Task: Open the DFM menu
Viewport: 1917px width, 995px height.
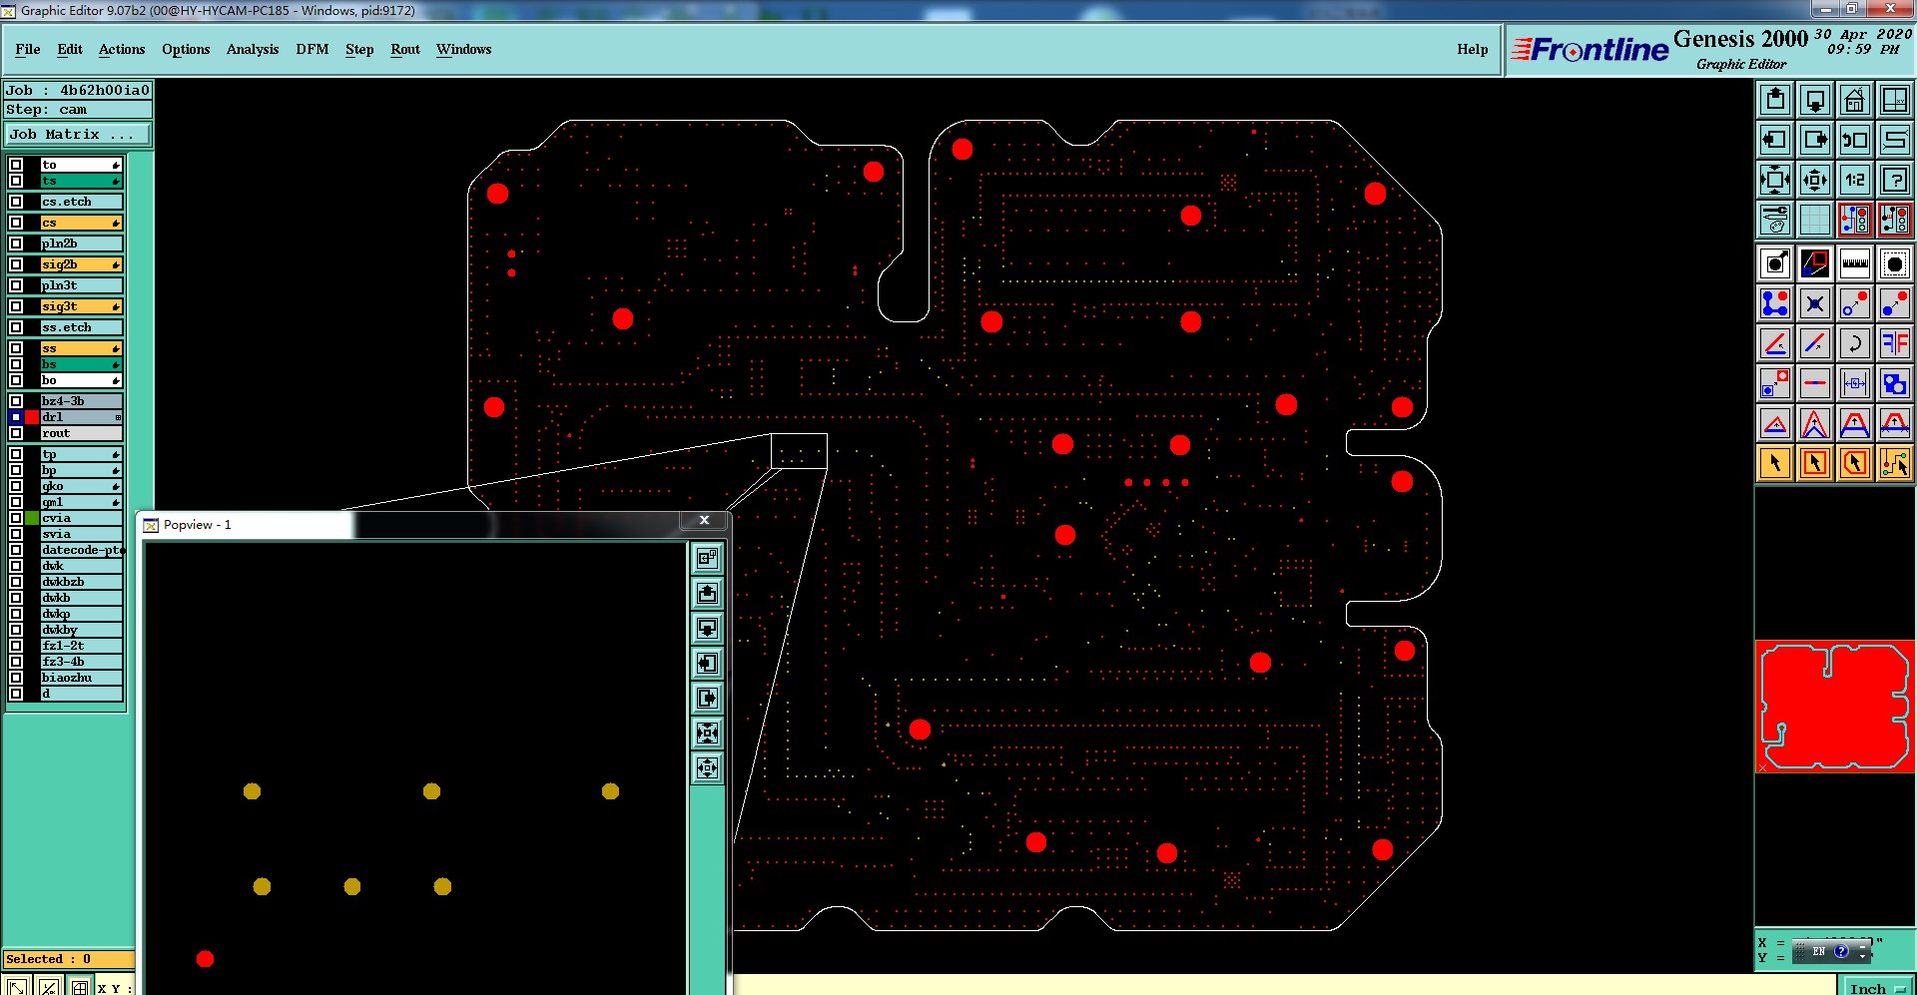Action: pos(313,49)
